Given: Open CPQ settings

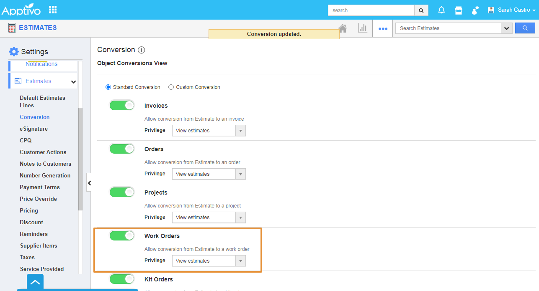Looking at the screenshot, I should coord(26,141).
